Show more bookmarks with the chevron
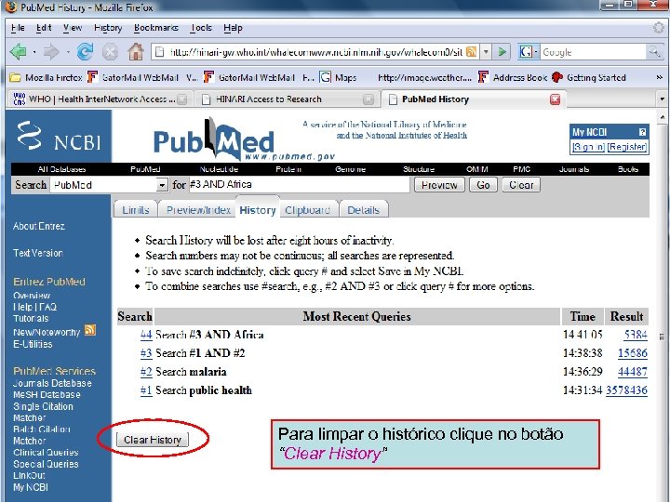This screenshot has width=670, height=502. pyautogui.click(x=660, y=78)
